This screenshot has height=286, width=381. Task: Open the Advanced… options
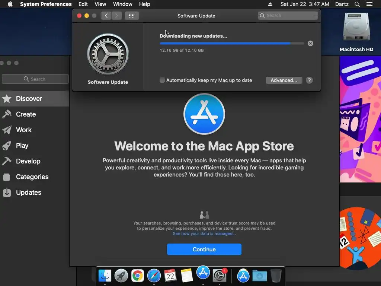coord(284,80)
